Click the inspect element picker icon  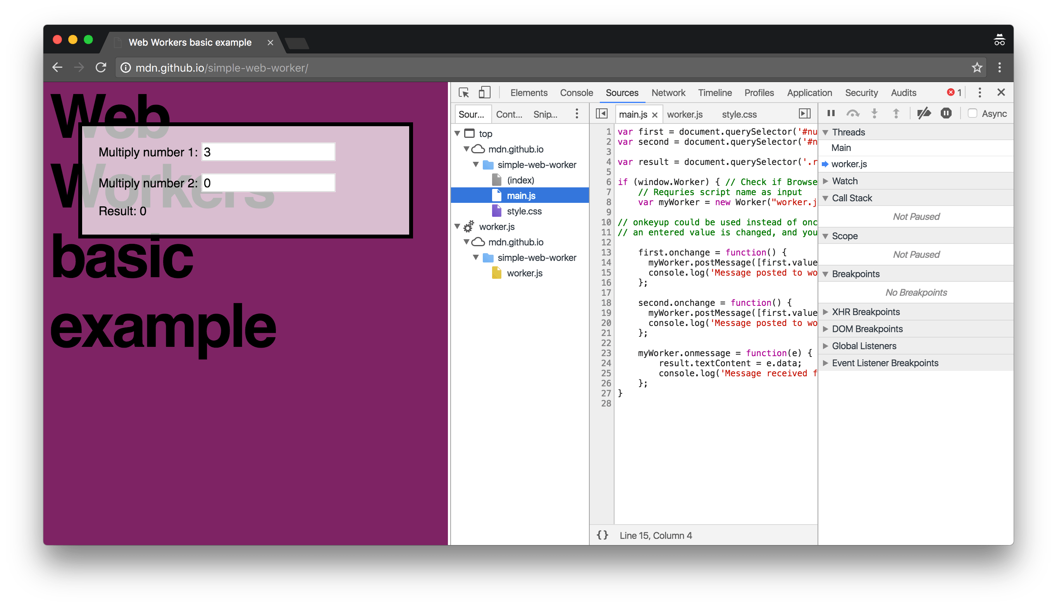pyautogui.click(x=463, y=93)
